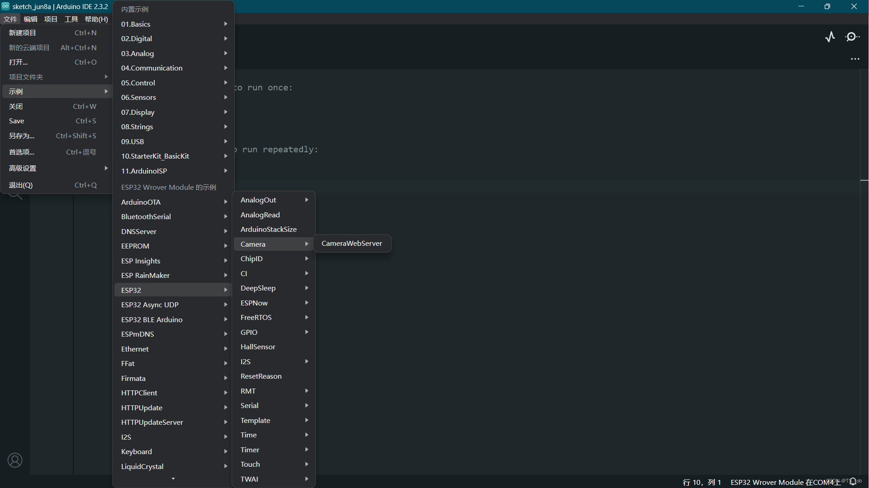This screenshot has width=869, height=488.
Task: Click the Arduino IDE title bar logo
Action: (5, 6)
